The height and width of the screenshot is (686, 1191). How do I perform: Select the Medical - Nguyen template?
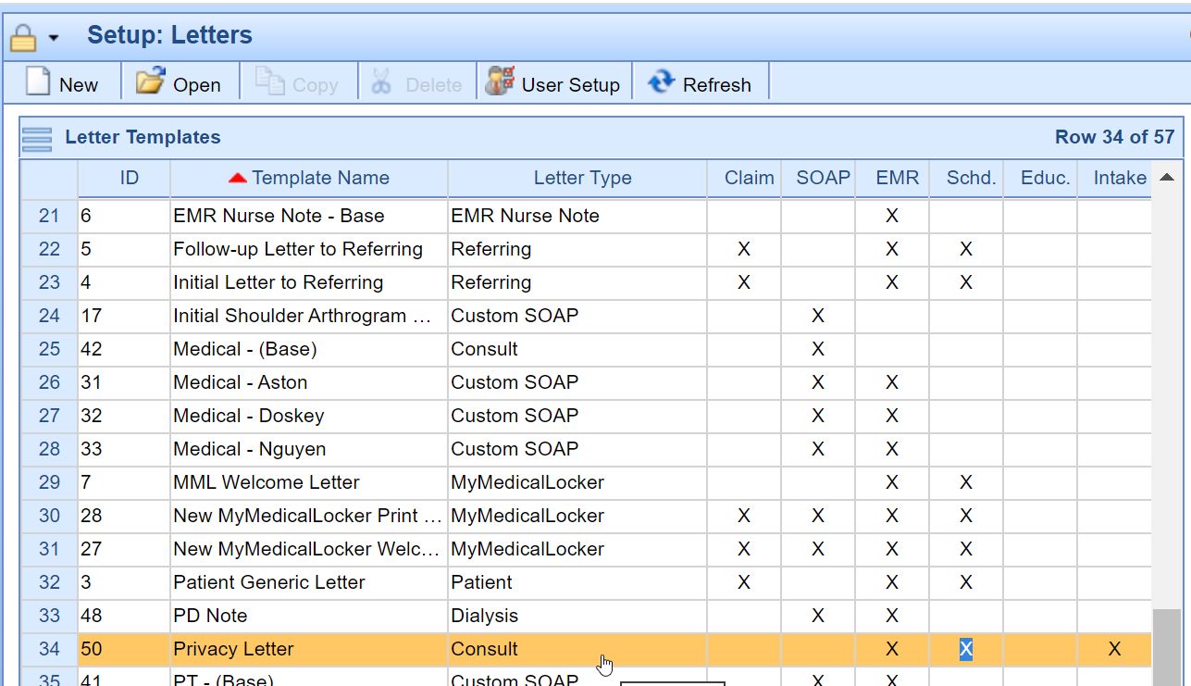coord(249,449)
